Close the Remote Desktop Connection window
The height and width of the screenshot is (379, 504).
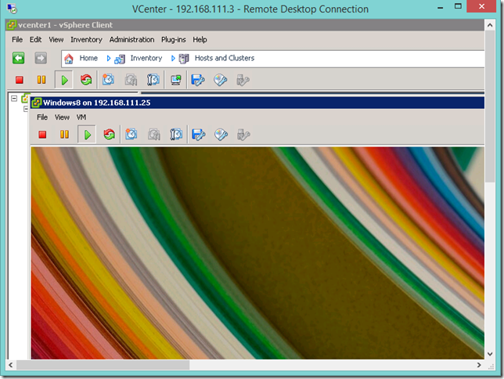tap(481, 6)
